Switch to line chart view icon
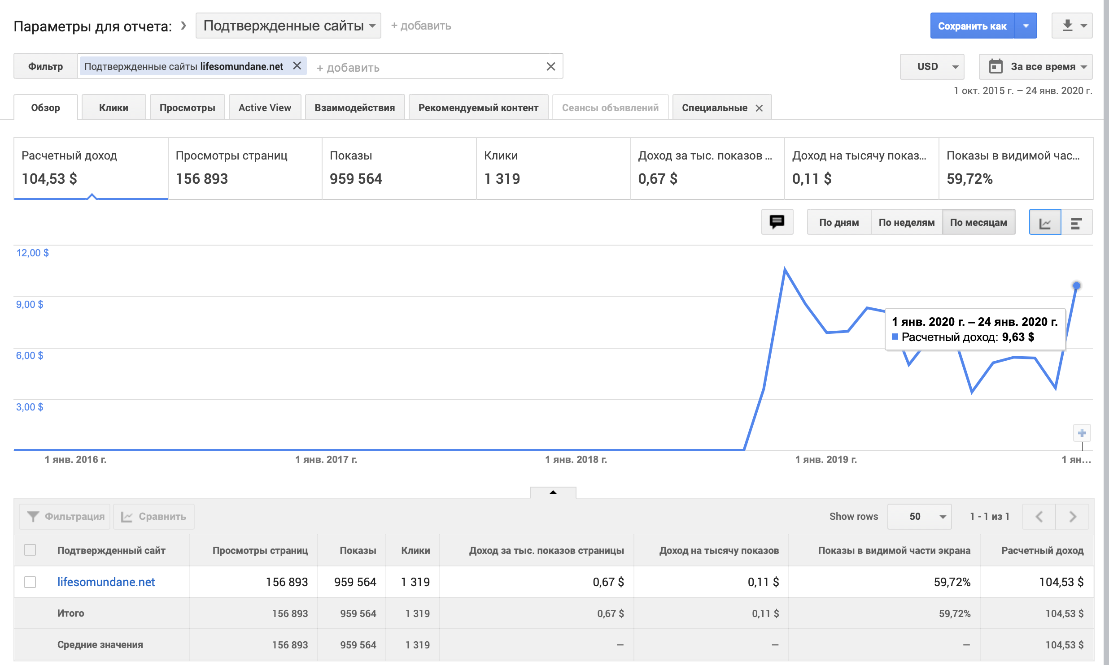This screenshot has width=1109, height=665. tap(1044, 222)
